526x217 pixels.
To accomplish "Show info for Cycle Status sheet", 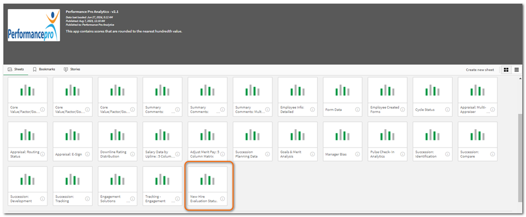I will click(447, 109).
